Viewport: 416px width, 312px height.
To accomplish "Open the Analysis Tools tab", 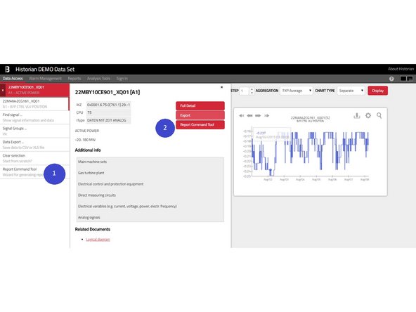I will click(x=98, y=79).
